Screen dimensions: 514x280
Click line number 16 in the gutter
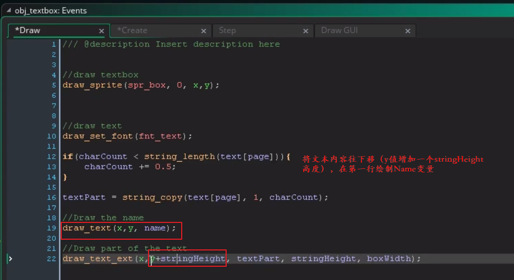52,197
